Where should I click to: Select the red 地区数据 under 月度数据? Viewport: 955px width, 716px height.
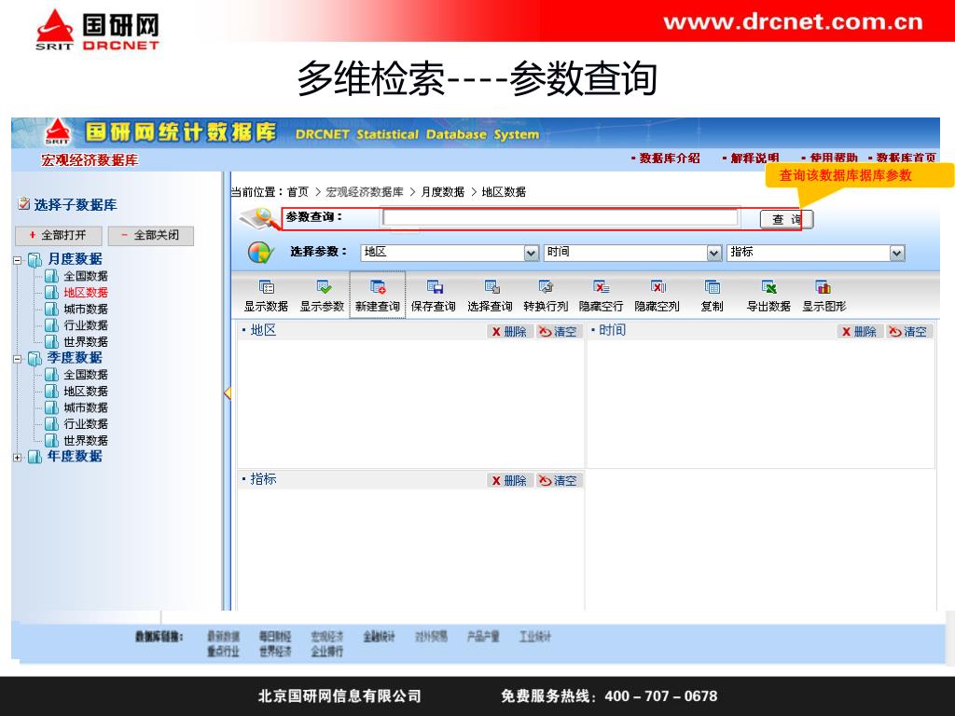(85, 293)
